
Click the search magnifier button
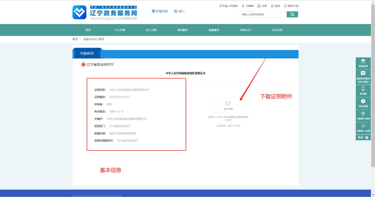(x=292, y=14)
